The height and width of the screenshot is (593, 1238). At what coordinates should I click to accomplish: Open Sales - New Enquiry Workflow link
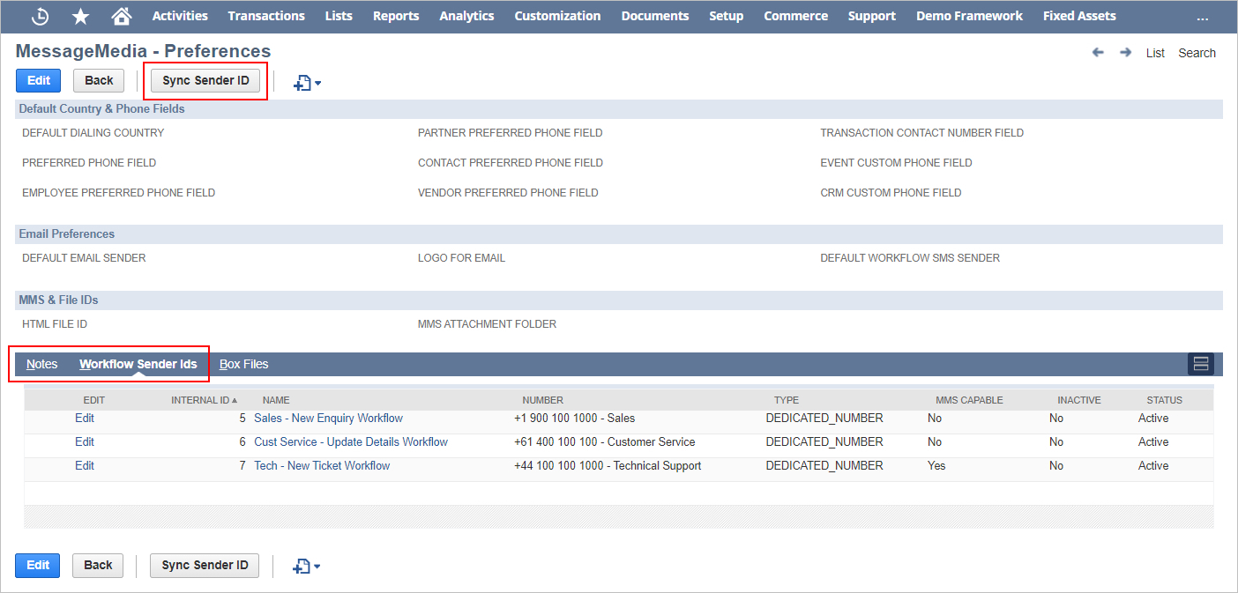click(328, 418)
